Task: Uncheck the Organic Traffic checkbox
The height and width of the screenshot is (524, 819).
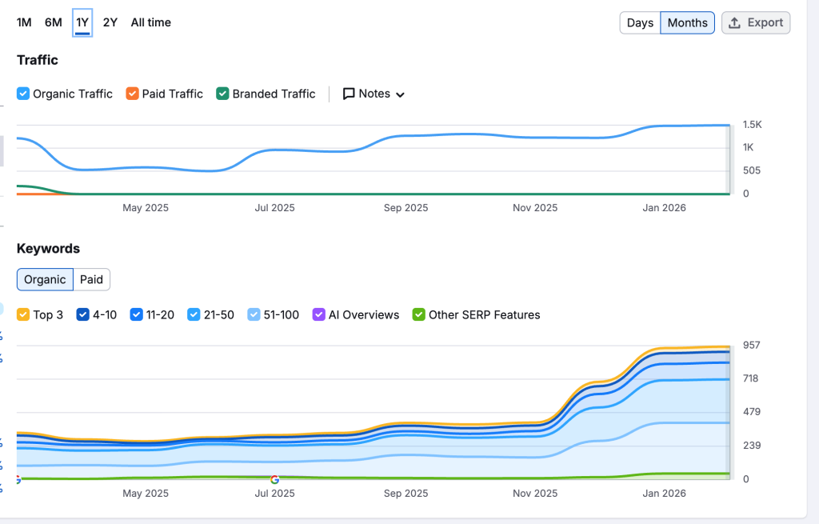Action: point(23,94)
